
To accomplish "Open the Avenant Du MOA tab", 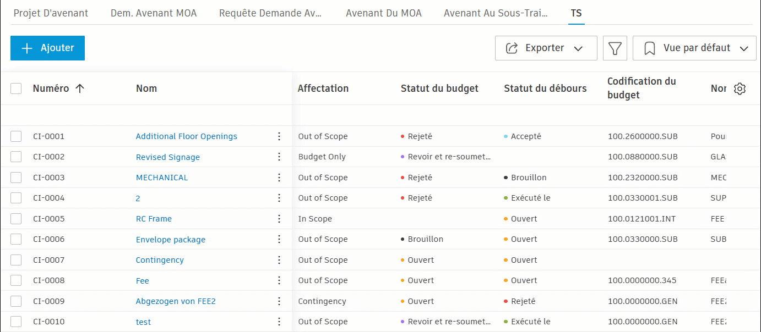I will click(x=383, y=13).
